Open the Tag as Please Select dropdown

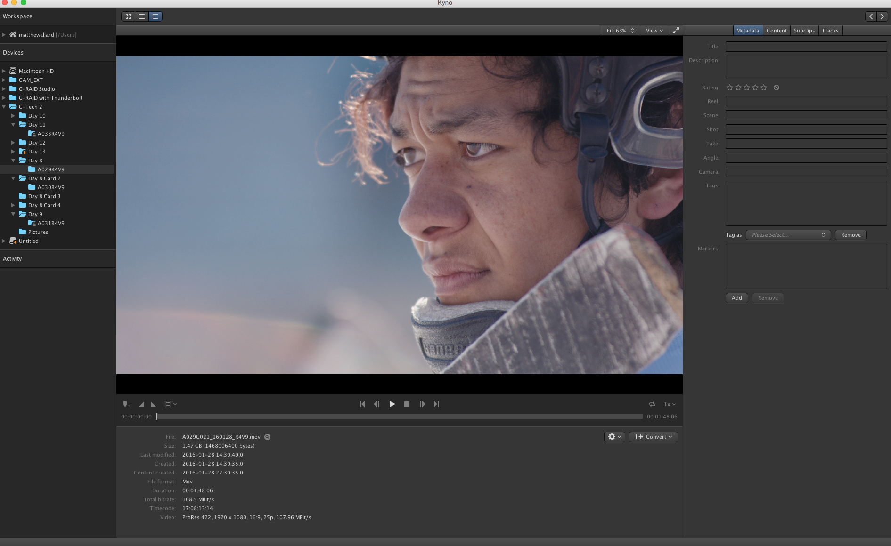click(788, 234)
